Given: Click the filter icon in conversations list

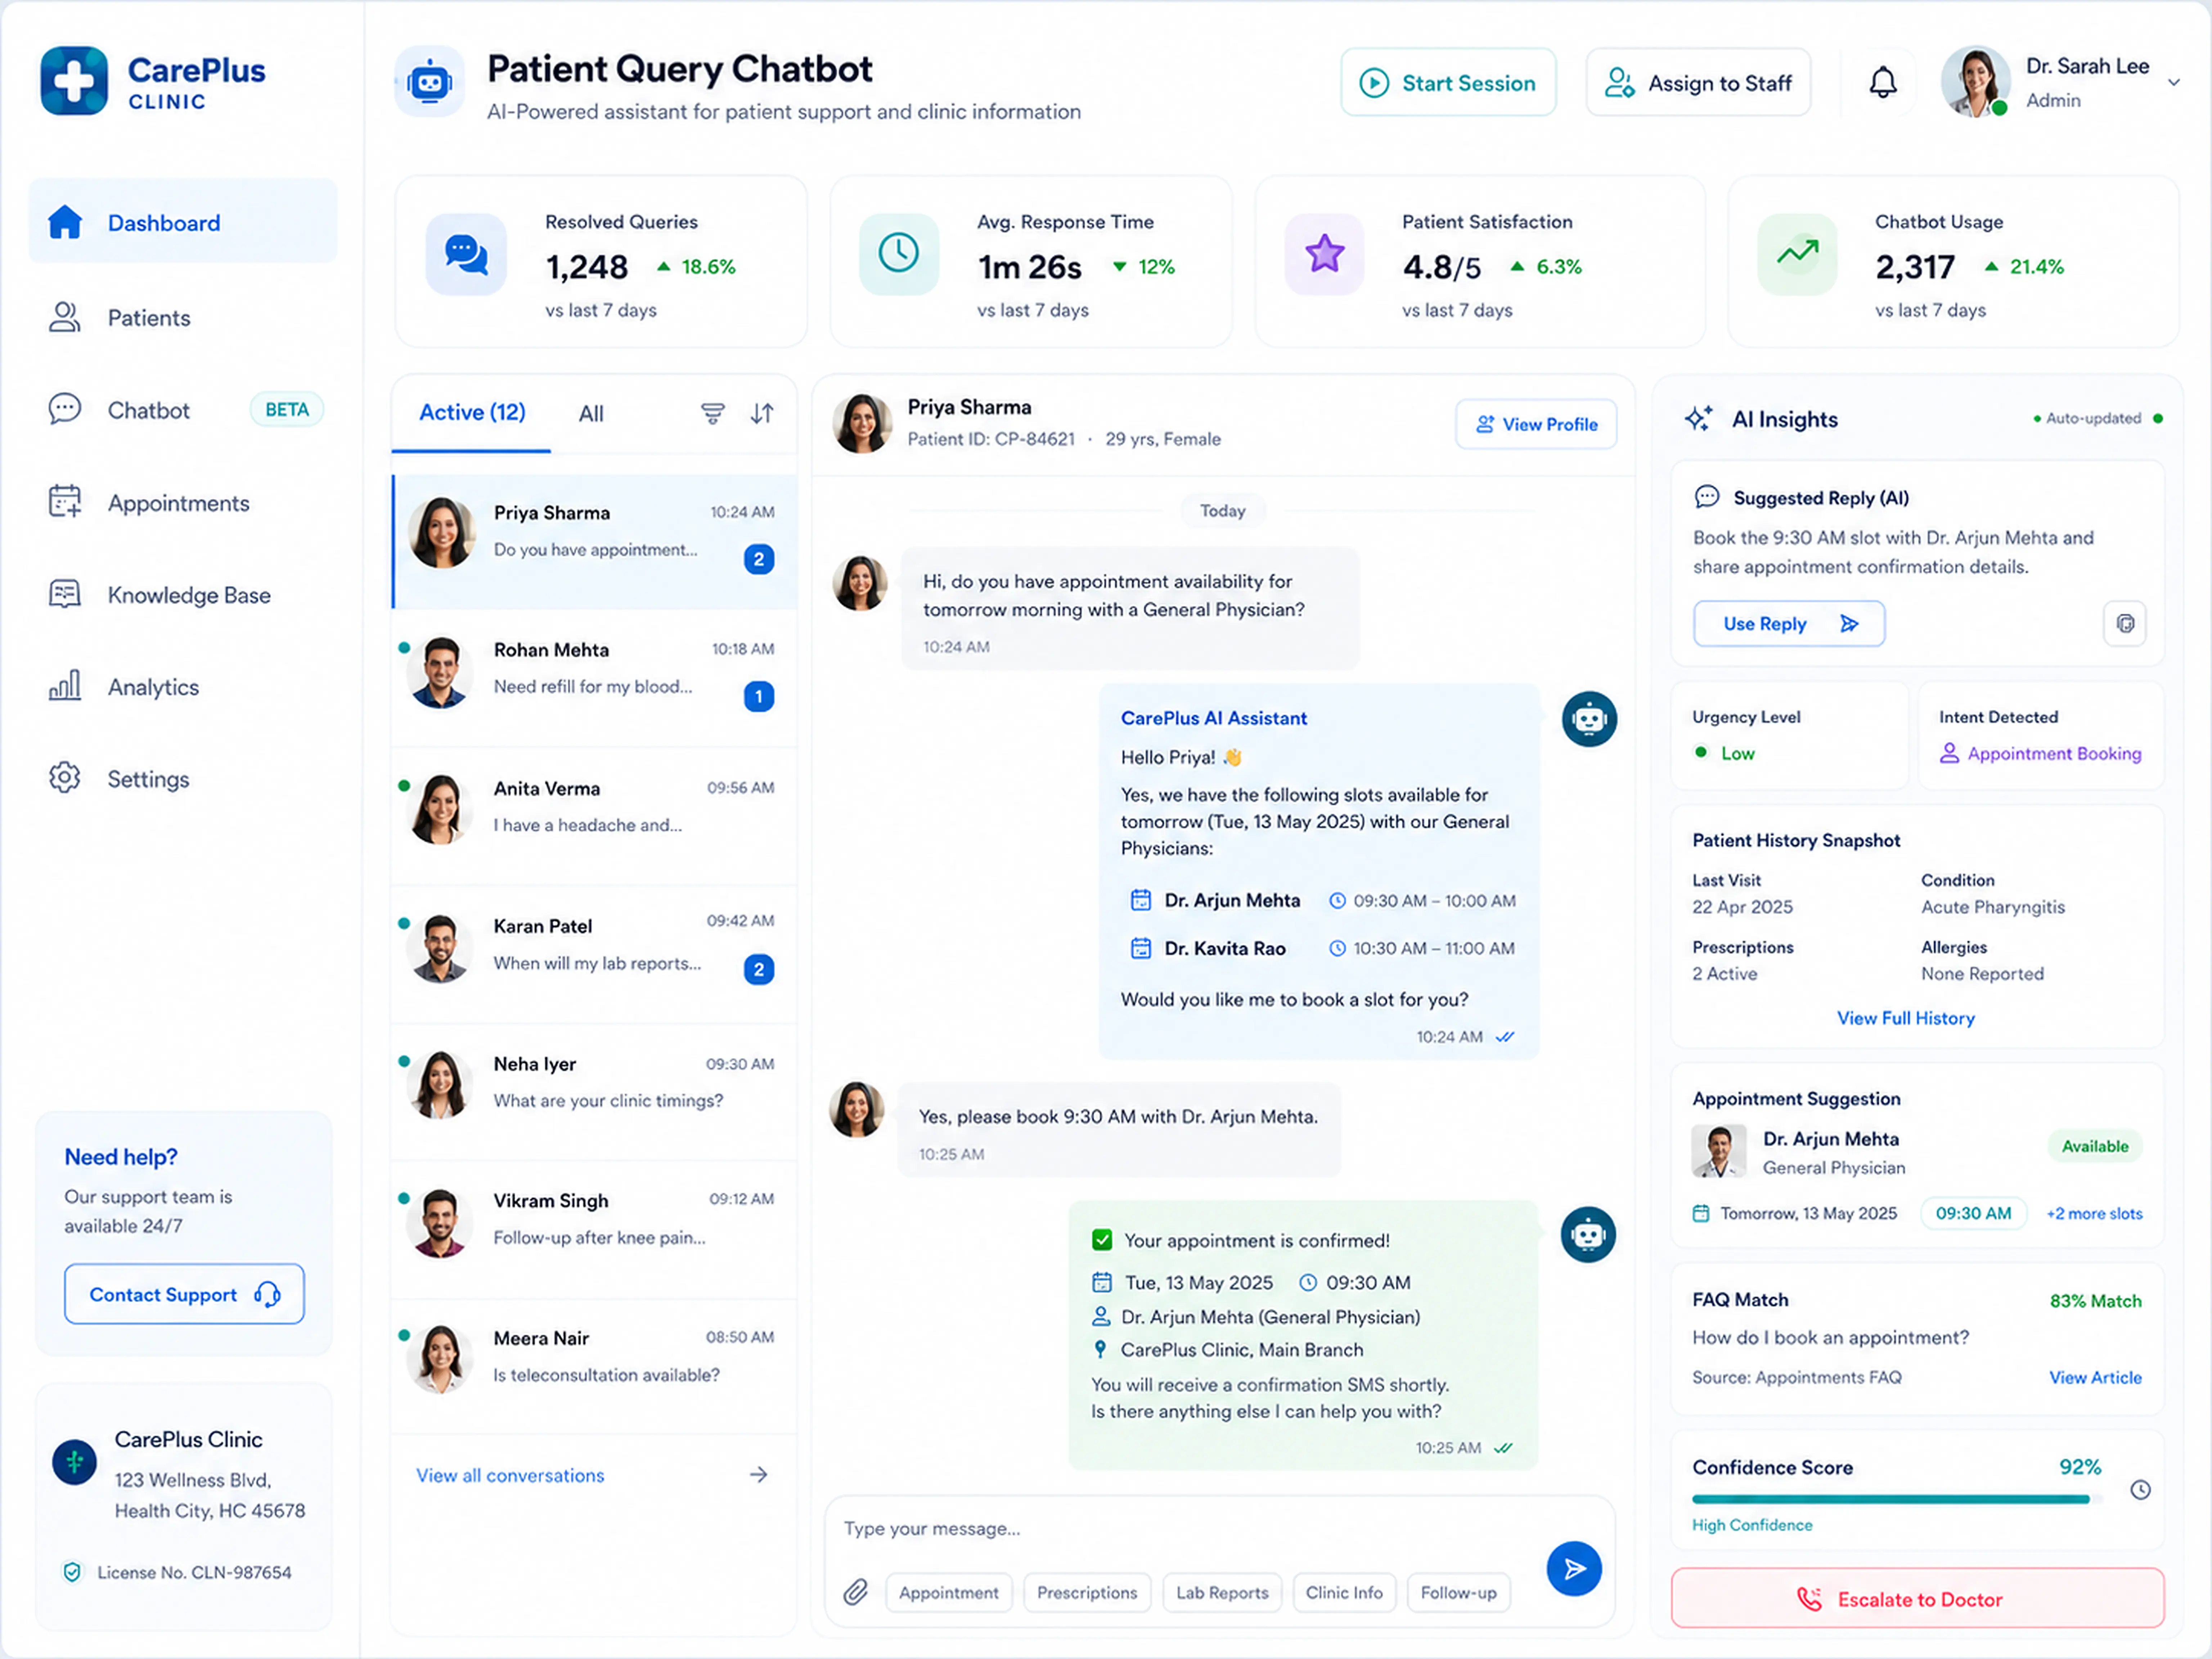Looking at the screenshot, I should coord(712,413).
